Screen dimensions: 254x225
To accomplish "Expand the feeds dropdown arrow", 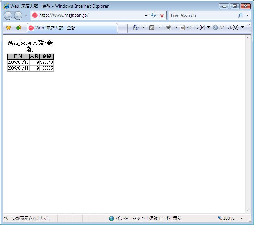I will (160, 27).
